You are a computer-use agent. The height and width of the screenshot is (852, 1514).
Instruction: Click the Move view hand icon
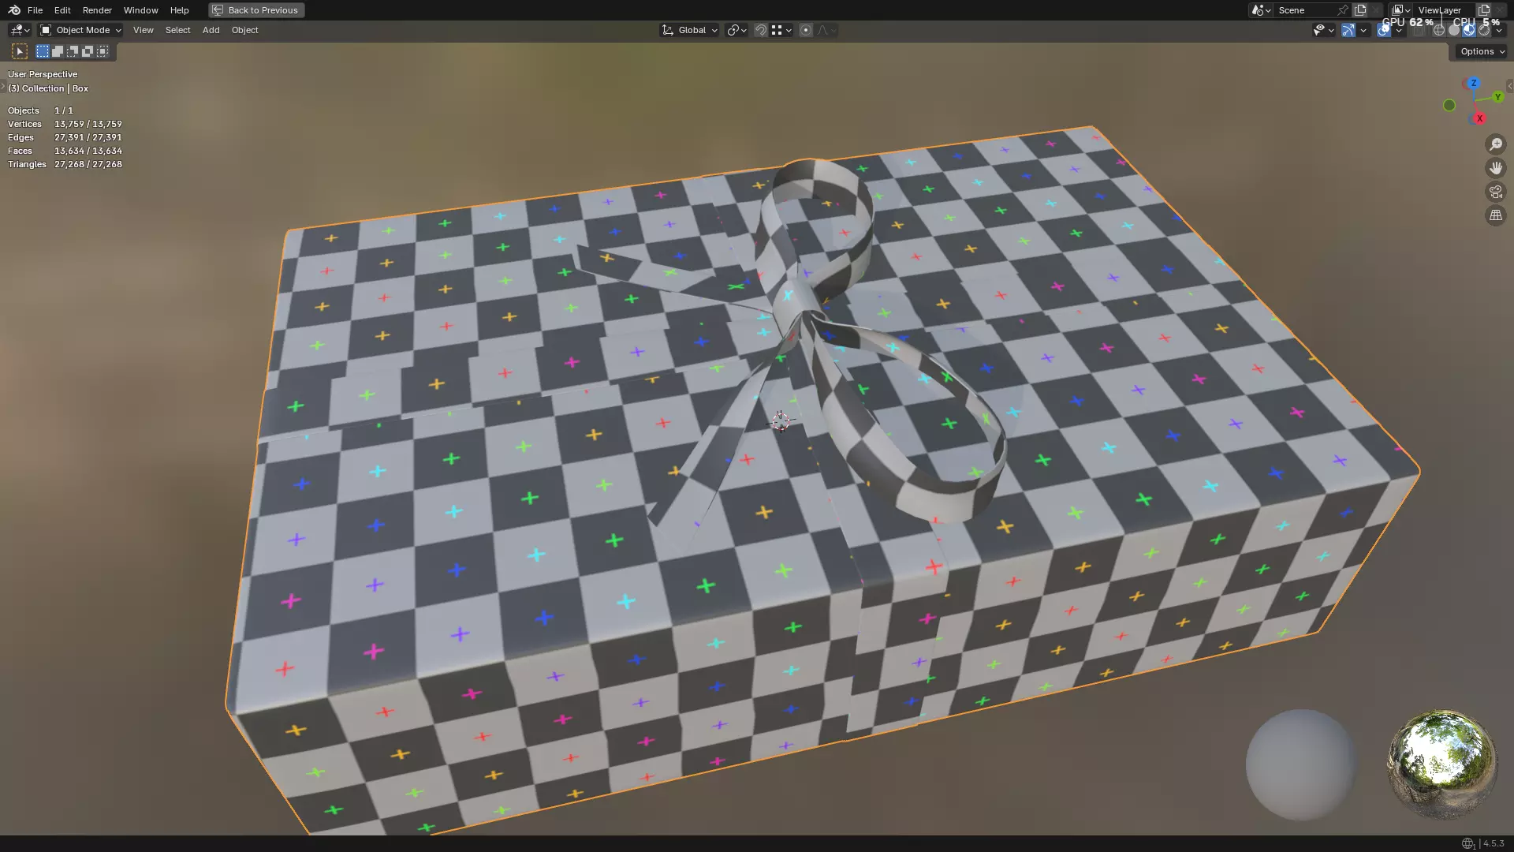[1495, 168]
